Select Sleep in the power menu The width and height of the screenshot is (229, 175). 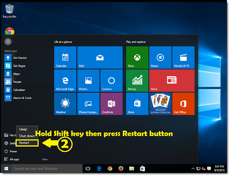coord(27,129)
